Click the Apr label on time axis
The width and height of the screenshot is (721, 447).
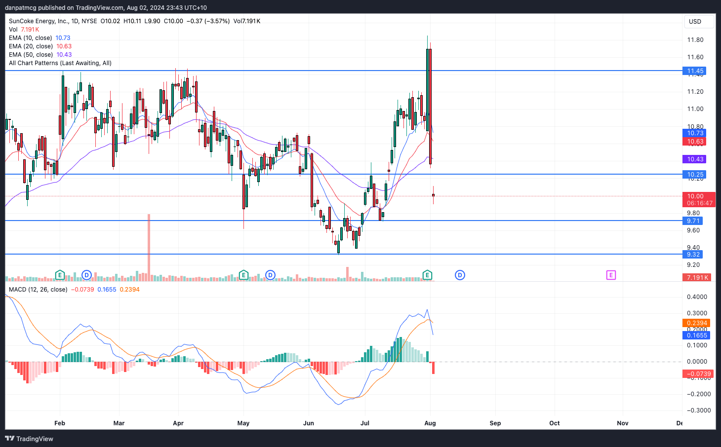click(x=178, y=423)
